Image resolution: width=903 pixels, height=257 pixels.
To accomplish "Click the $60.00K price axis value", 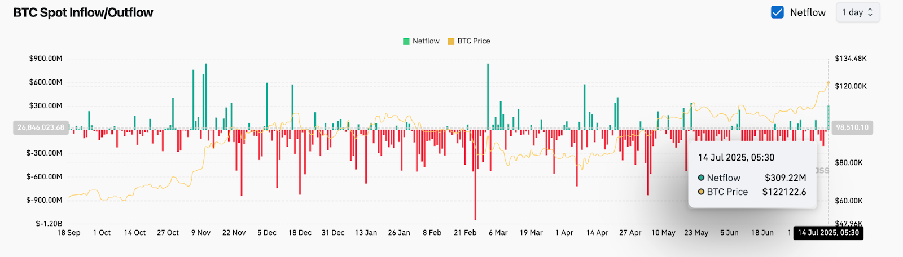I will (849, 201).
